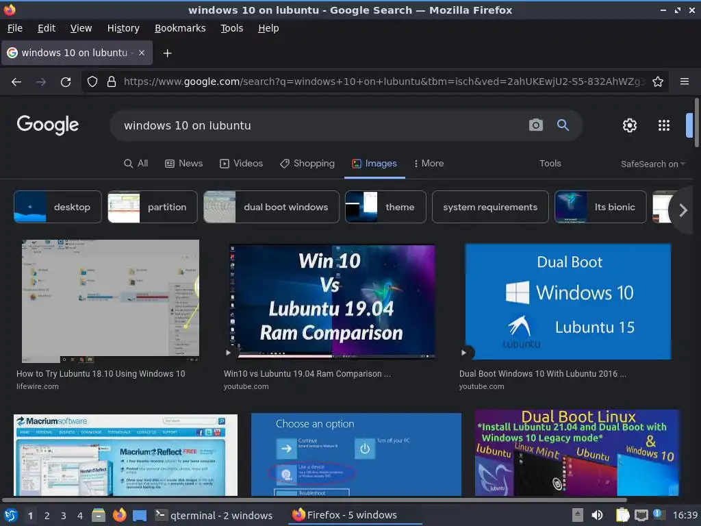The width and height of the screenshot is (701, 526).
Task: Open Google quick settings gear
Action: point(630,125)
